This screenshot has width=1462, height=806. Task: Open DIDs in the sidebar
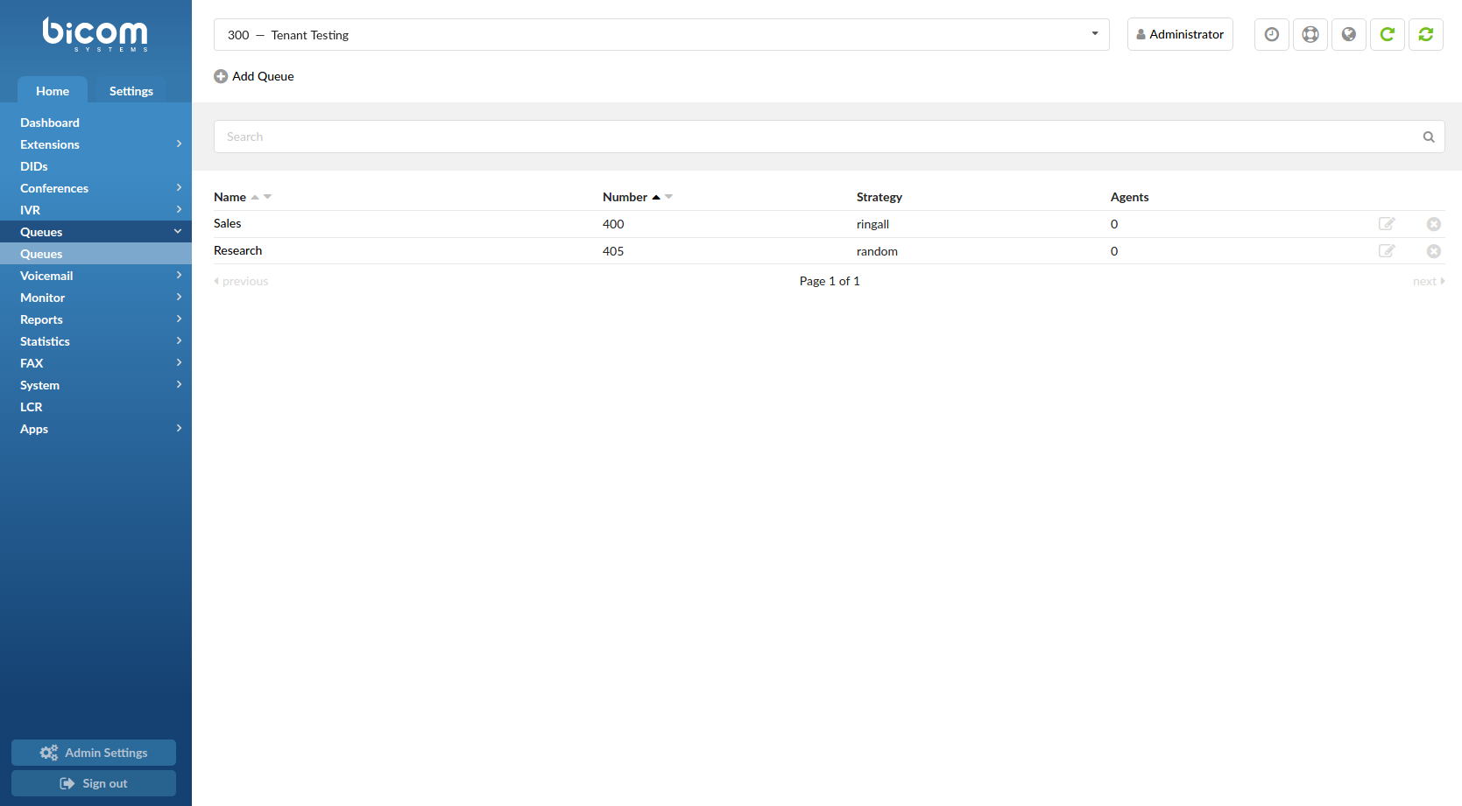95,166
